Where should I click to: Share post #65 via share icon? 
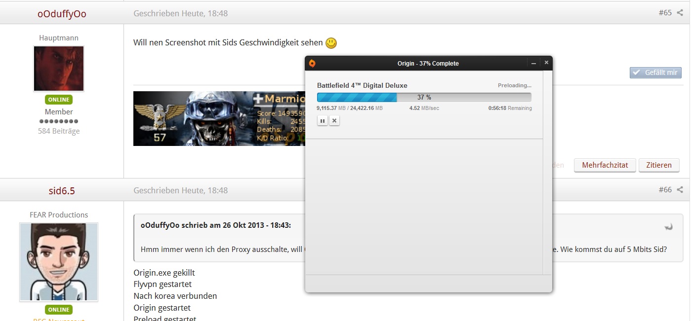(680, 13)
